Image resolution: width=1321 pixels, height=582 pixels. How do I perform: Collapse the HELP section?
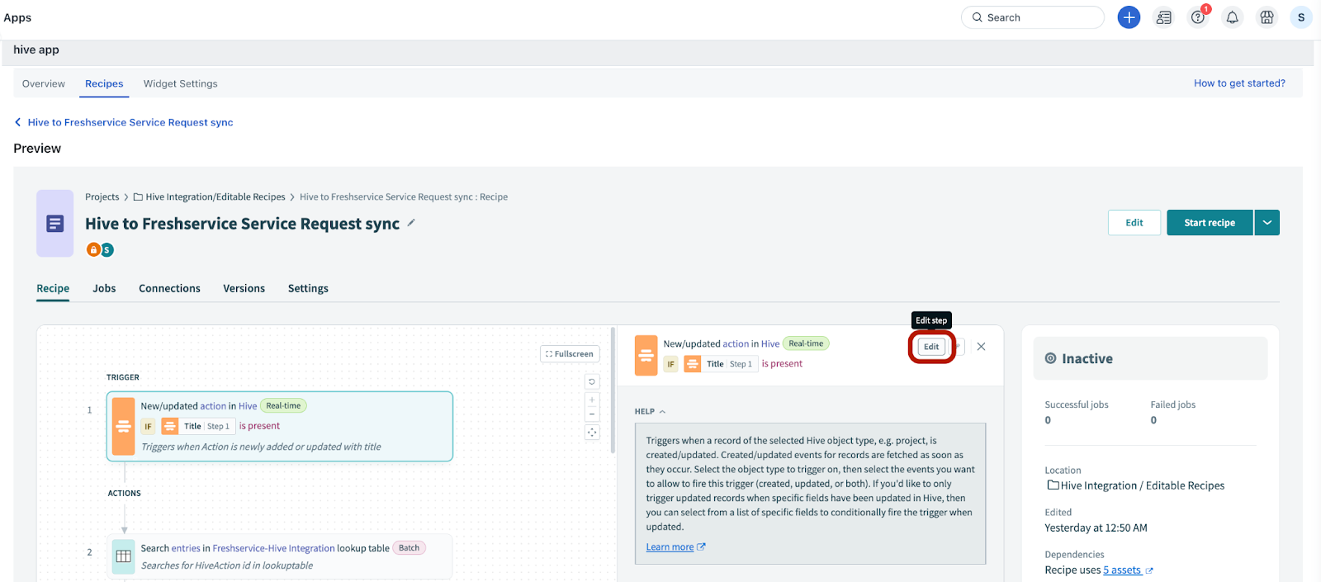tap(650, 411)
